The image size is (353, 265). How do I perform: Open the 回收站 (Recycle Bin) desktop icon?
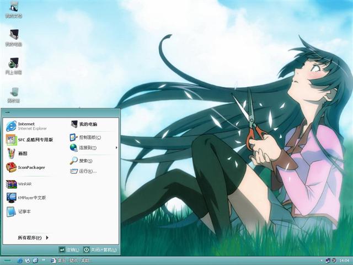14,92
